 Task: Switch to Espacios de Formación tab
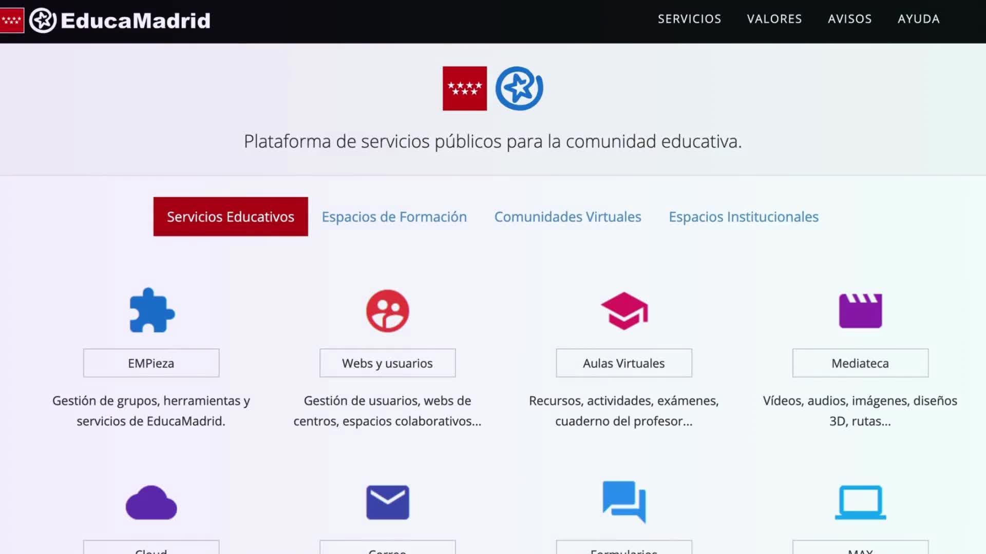[x=394, y=217]
